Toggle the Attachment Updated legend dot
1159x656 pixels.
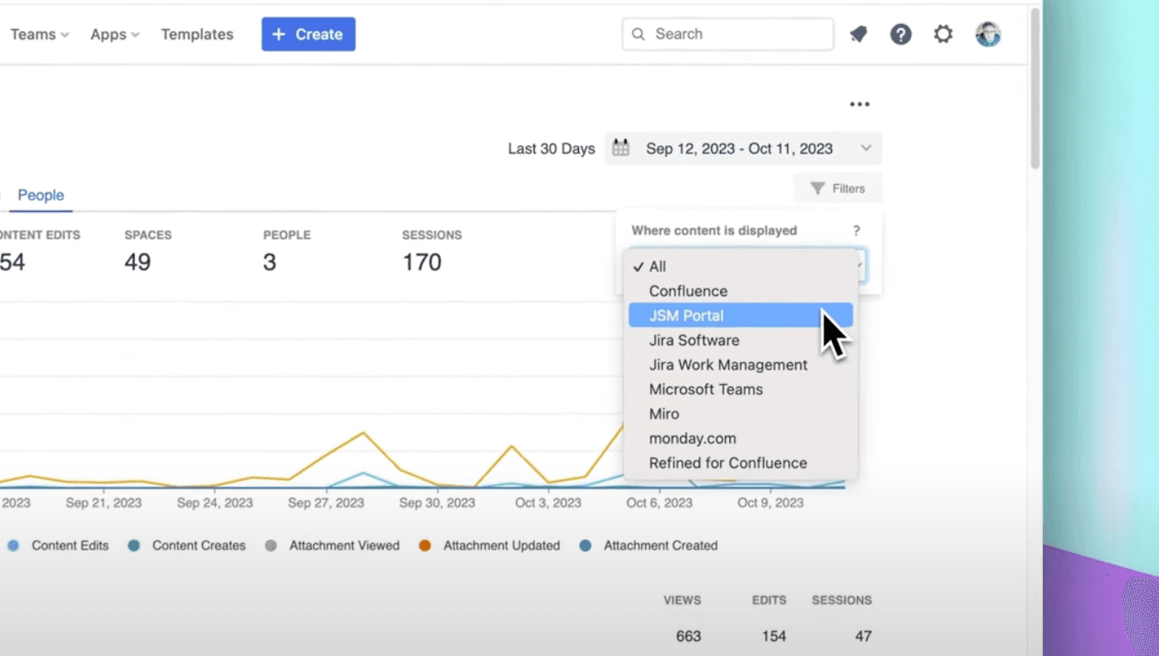pyautogui.click(x=425, y=545)
